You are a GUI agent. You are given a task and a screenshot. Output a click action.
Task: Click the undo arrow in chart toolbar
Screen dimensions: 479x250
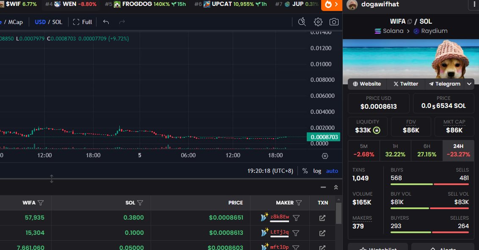click(106, 22)
